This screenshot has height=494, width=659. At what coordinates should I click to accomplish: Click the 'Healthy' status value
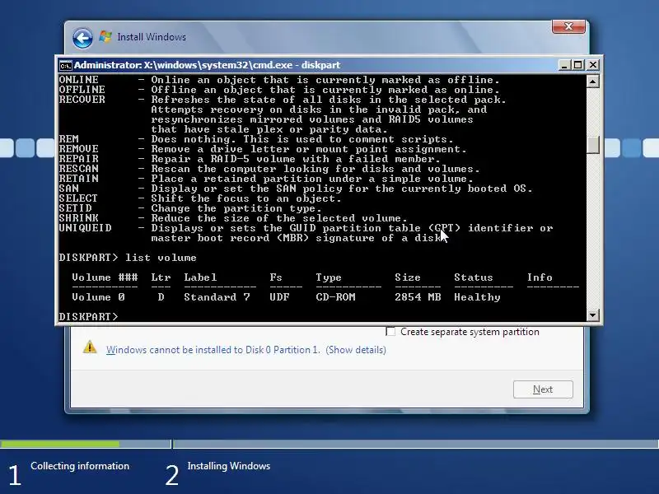477,297
